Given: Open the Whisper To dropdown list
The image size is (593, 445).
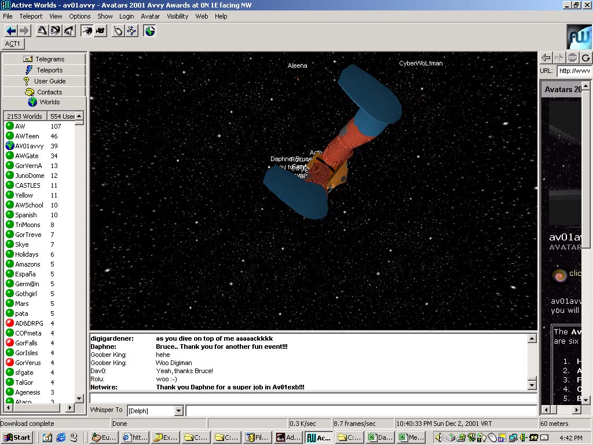Looking at the screenshot, I should click(178, 411).
